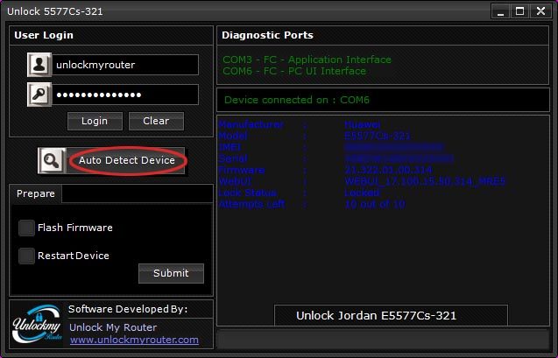The width and height of the screenshot is (558, 358).
Task: Click the Attempts Left row
Action: coord(312,204)
